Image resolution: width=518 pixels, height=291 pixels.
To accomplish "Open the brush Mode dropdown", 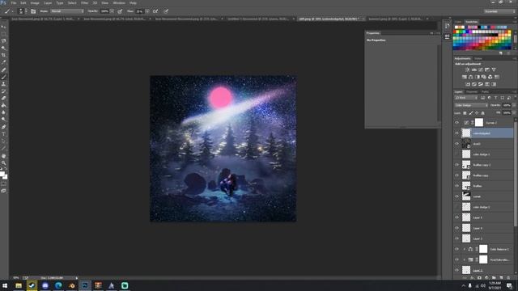I will click(67, 11).
